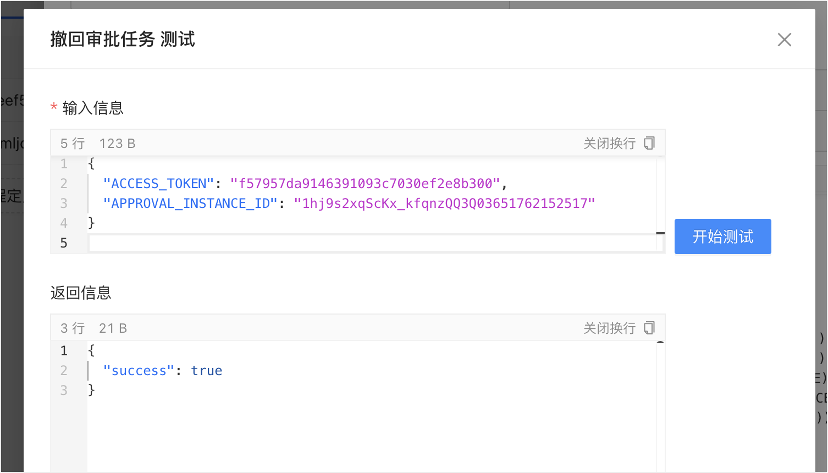Click the 返回信息 editor's vertical scrollbar handle
The image size is (828, 473).
pyautogui.click(x=660, y=343)
